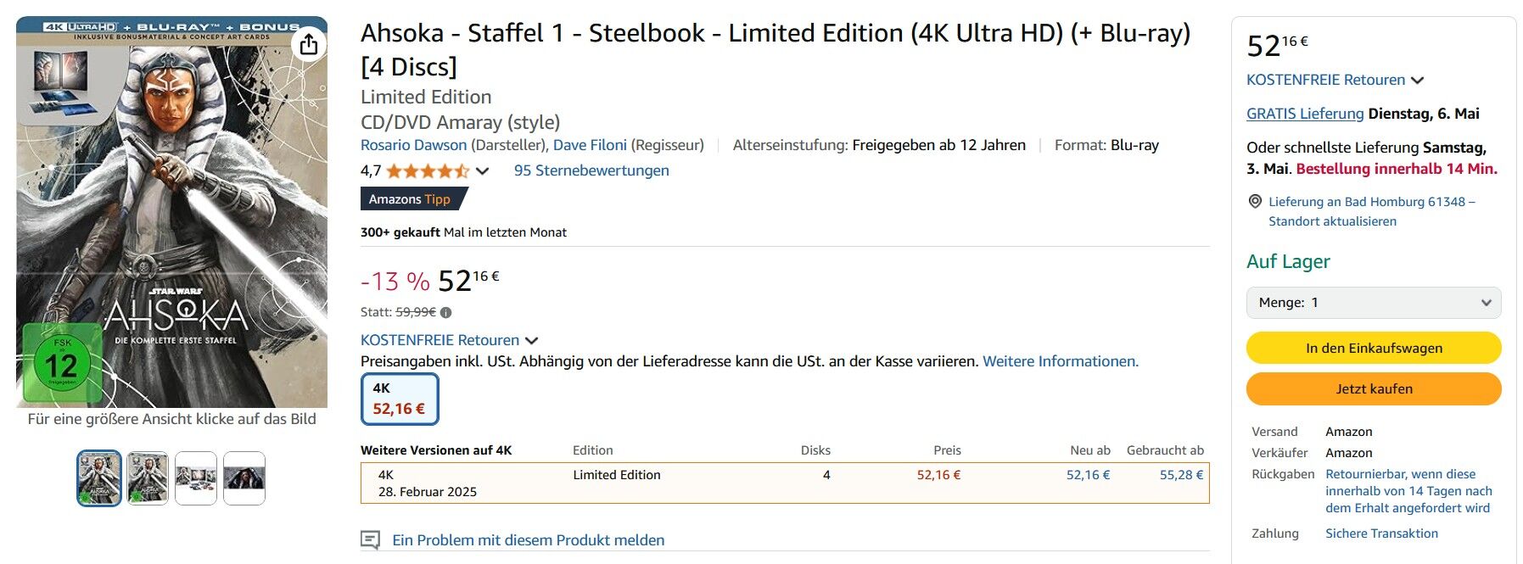Screen dimensions: 1523x564
Task: Click the Jetzt kaufen button
Action: click(1374, 388)
